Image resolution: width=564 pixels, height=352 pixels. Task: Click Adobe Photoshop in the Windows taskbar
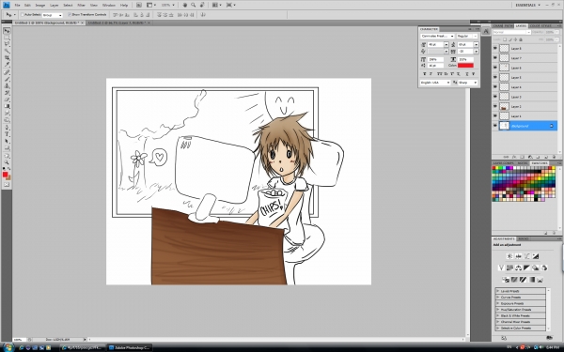(x=130, y=347)
